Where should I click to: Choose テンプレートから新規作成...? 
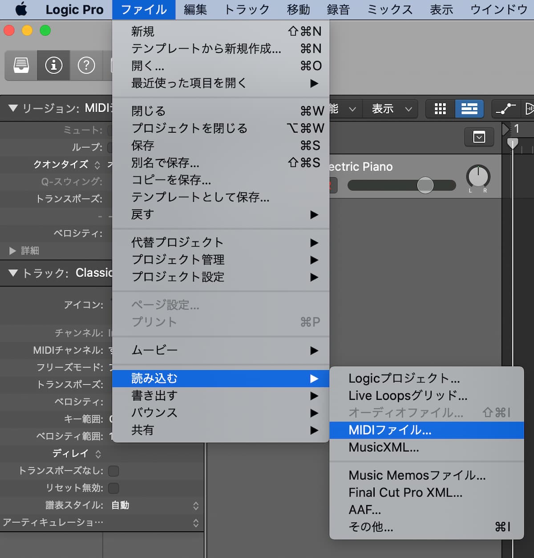[x=221, y=49]
